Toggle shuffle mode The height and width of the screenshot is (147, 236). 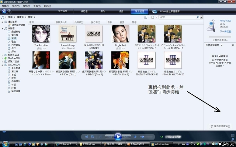(87, 137)
